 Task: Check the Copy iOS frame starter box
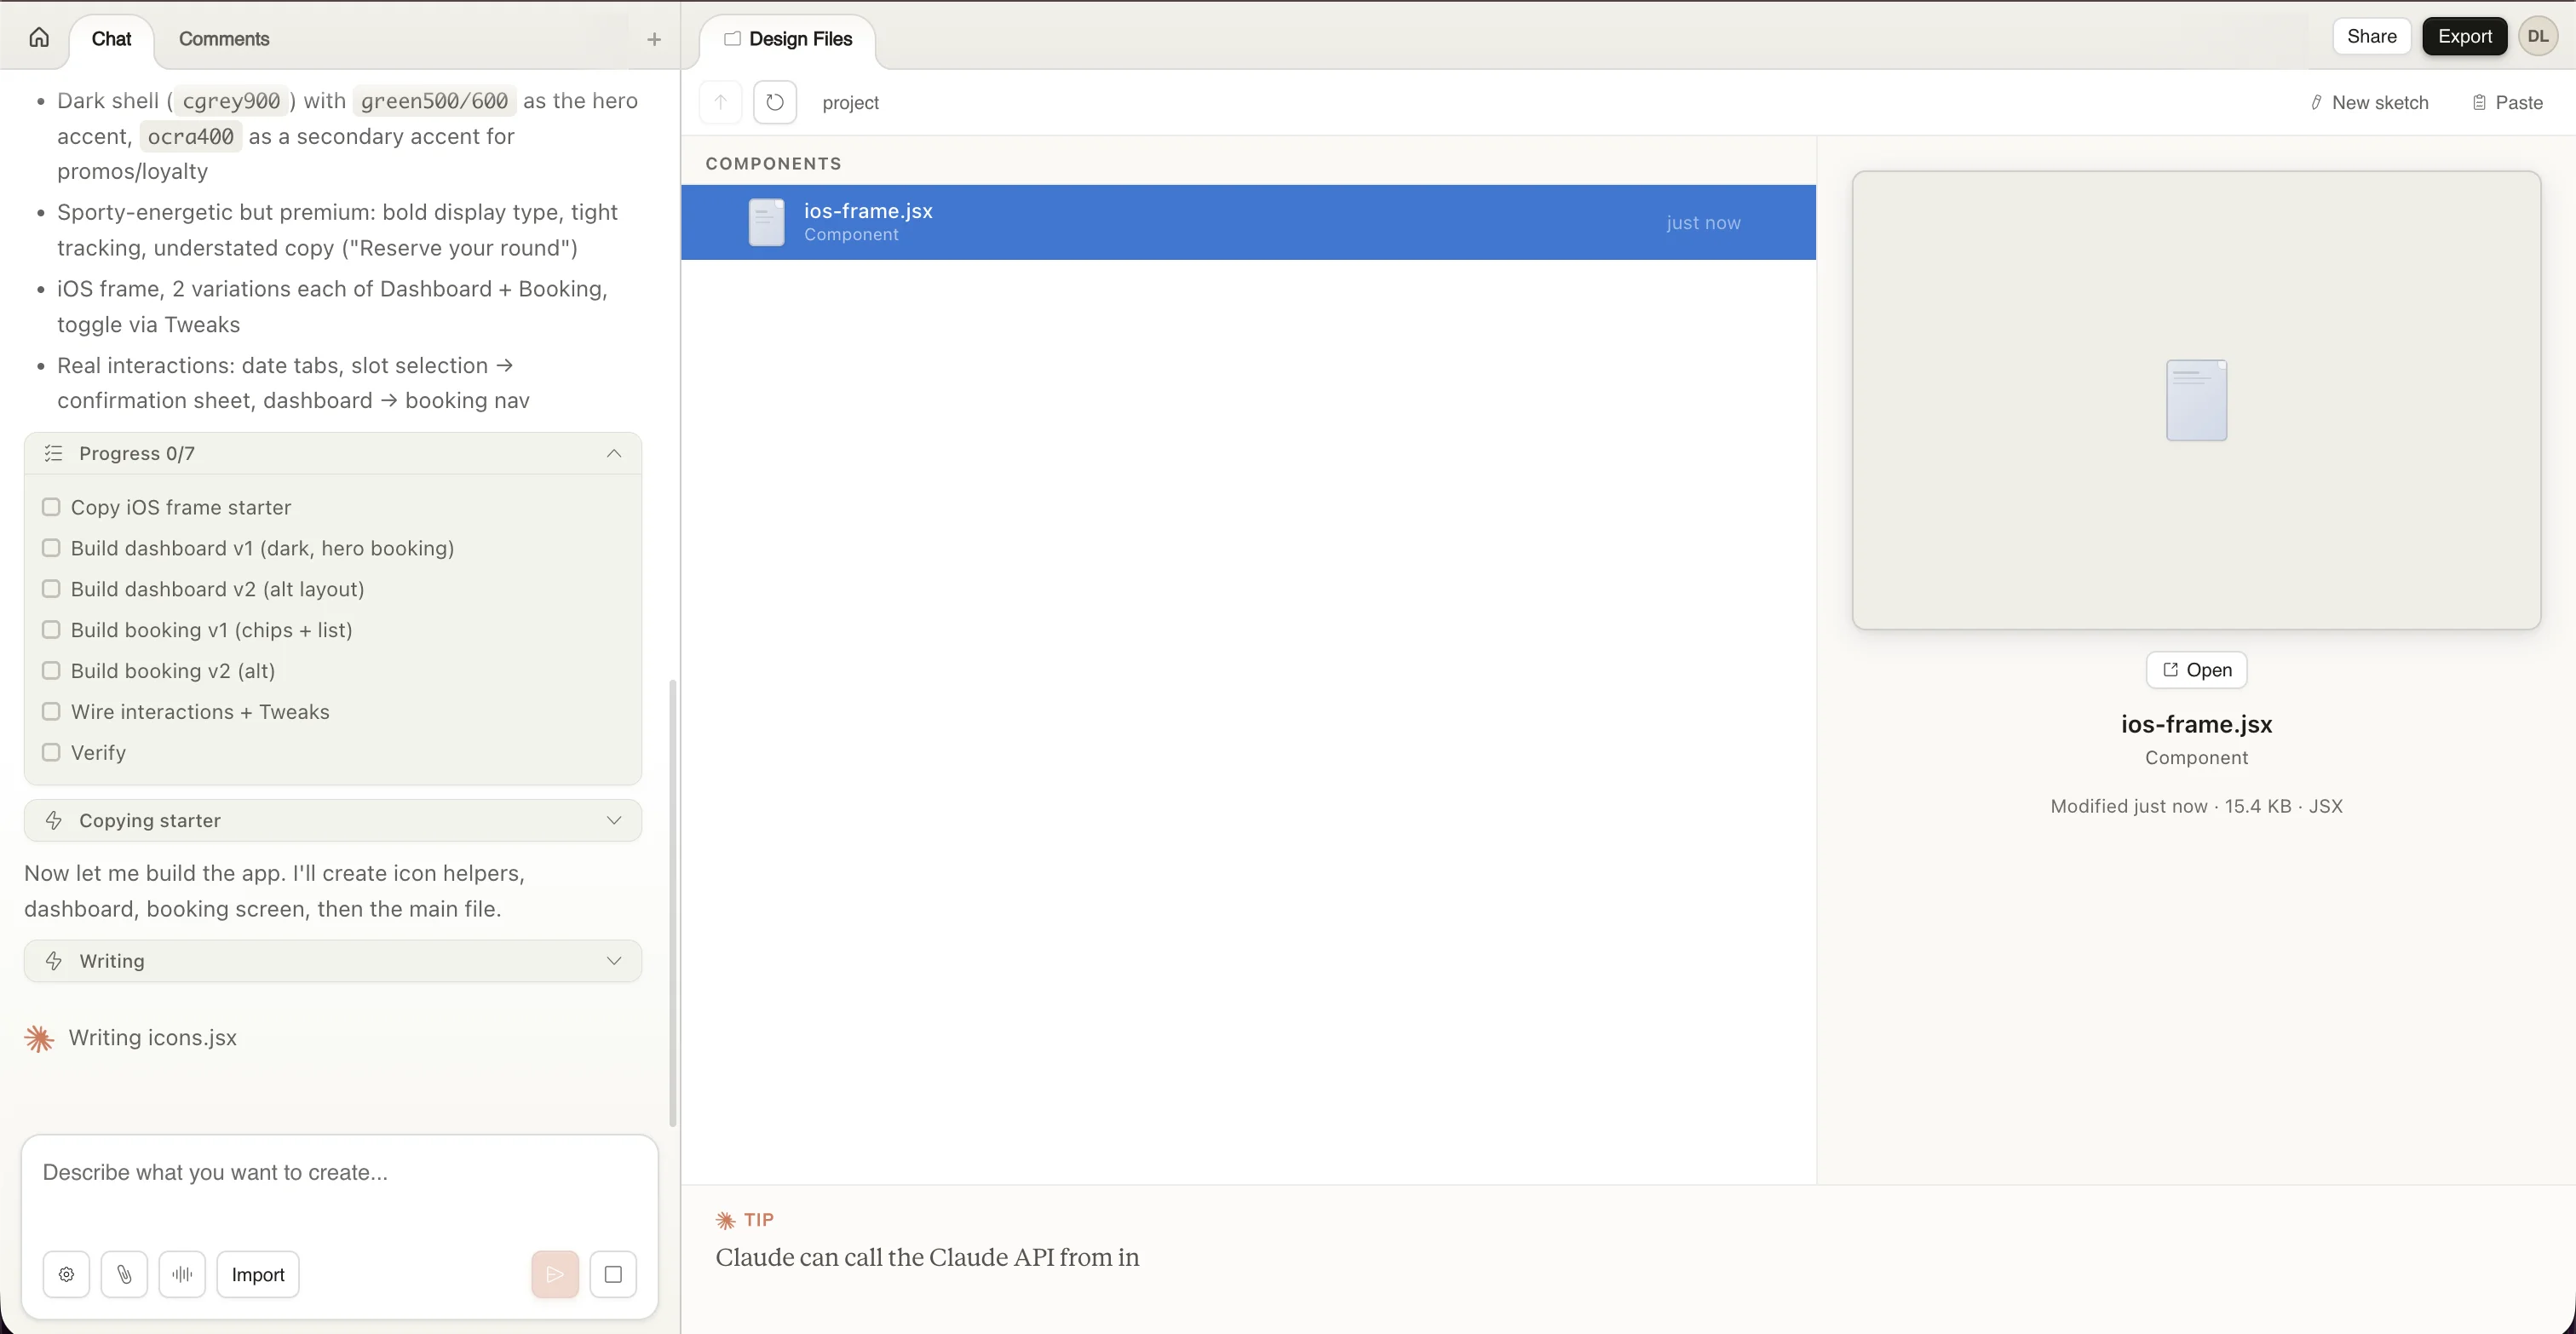click(x=51, y=507)
